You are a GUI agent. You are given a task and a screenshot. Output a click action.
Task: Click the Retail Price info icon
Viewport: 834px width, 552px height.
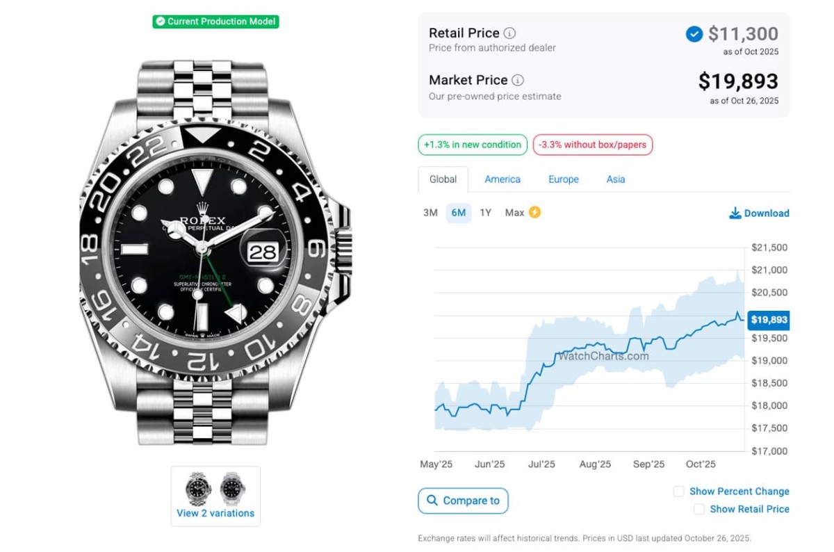(x=509, y=33)
